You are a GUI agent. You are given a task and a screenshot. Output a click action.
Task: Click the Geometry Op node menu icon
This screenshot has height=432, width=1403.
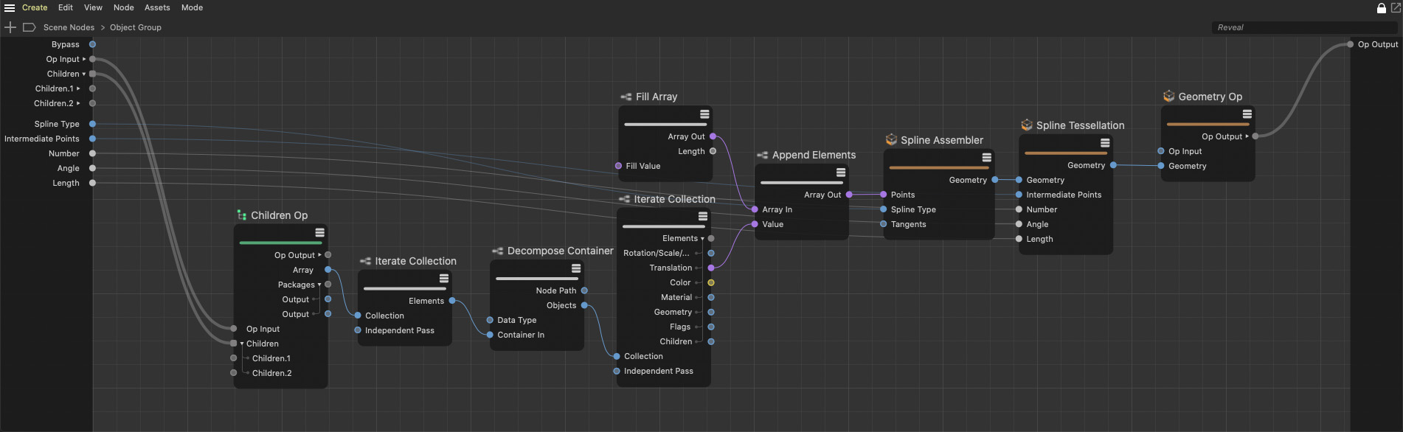tap(1247, 114)
